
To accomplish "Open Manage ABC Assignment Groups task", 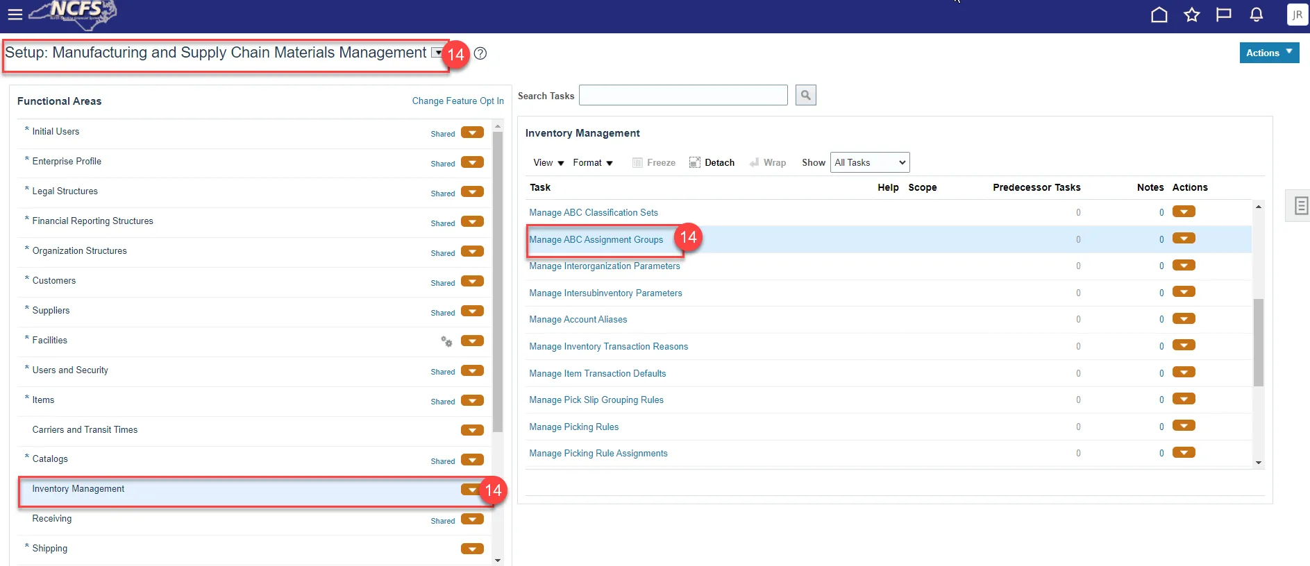I will (x=596, y=239).
